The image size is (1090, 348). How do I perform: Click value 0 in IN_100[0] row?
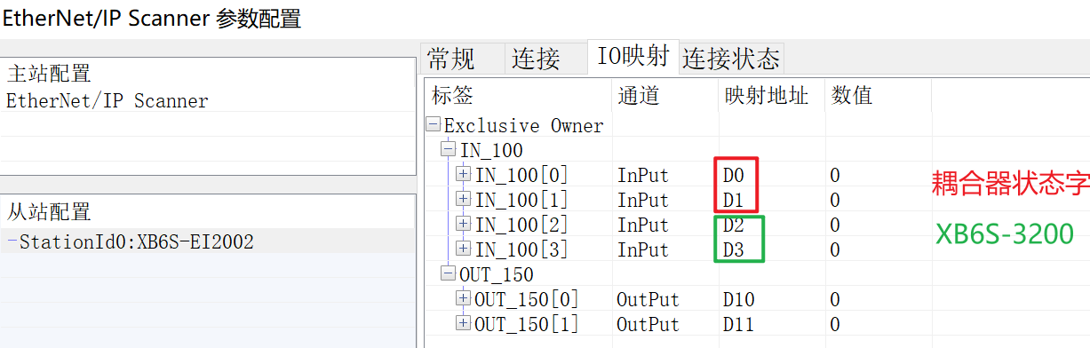pos(835,176)
